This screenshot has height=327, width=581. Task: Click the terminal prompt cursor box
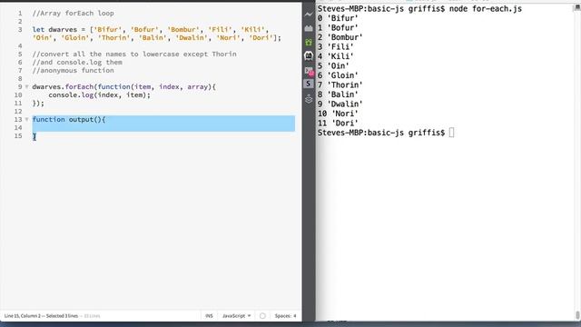(x=451, y=133)
